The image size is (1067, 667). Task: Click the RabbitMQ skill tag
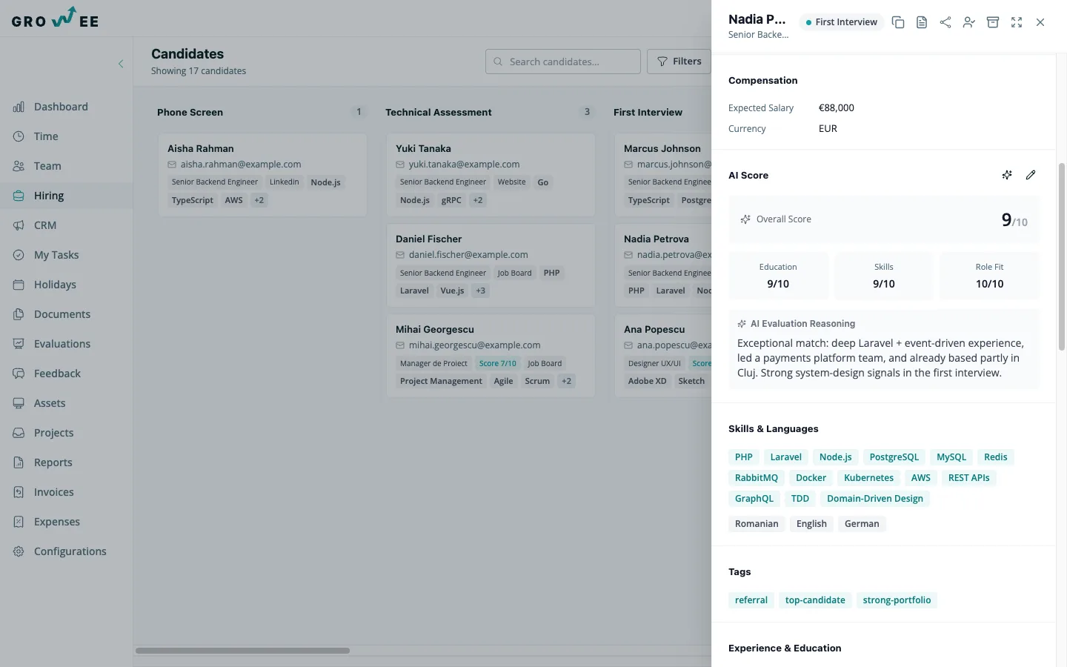(757, 478)
